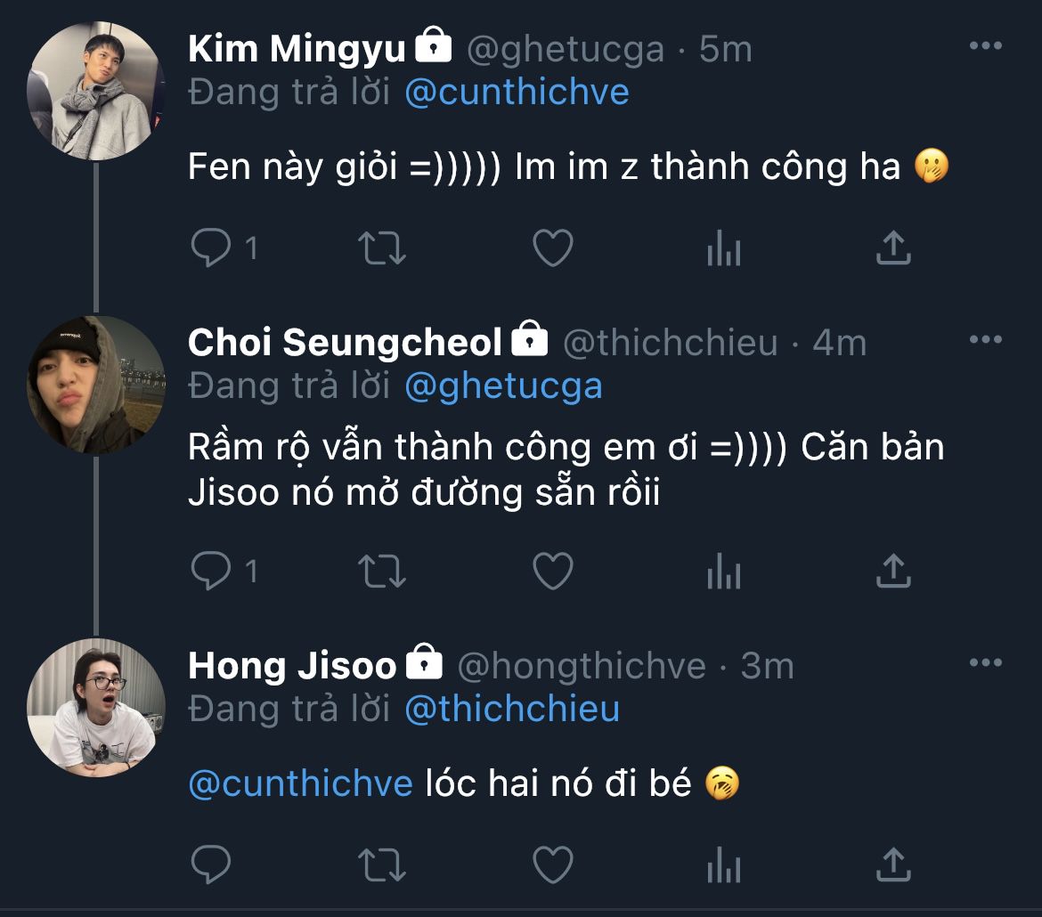Share Choi Seungcheol's tweet
This screenshot has width=1042, height=917.
pos(892,572)
